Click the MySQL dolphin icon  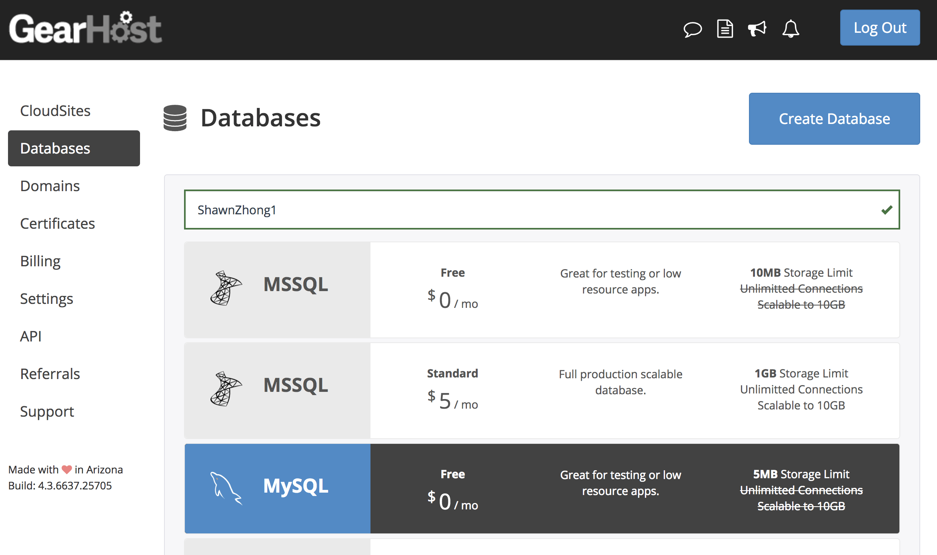click(226, 488)
